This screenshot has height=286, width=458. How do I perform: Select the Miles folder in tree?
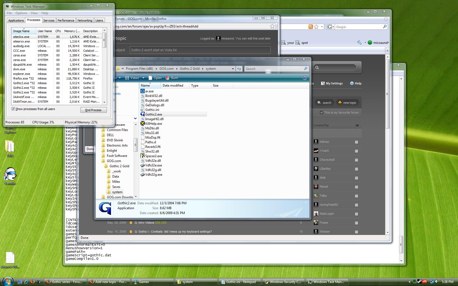tap(116, 182)
